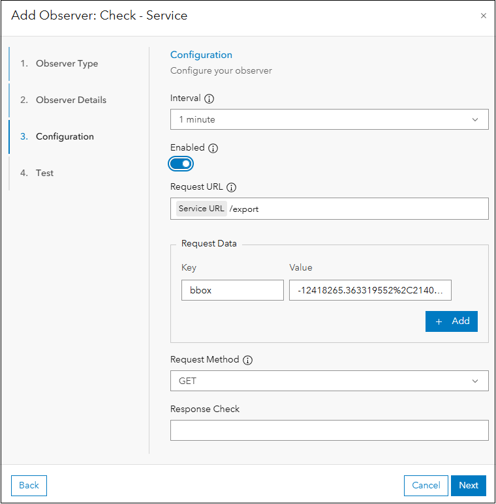Viewport: 496px width, 504px height.
Task: Focus the Response Check text field
Action: pyautogui.click(x=329, y=430)
